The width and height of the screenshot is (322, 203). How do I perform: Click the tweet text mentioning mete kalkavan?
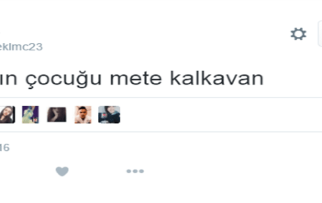pyautogui.click(x=131, y=79)
